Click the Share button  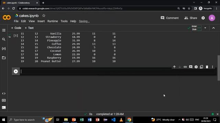191,18
